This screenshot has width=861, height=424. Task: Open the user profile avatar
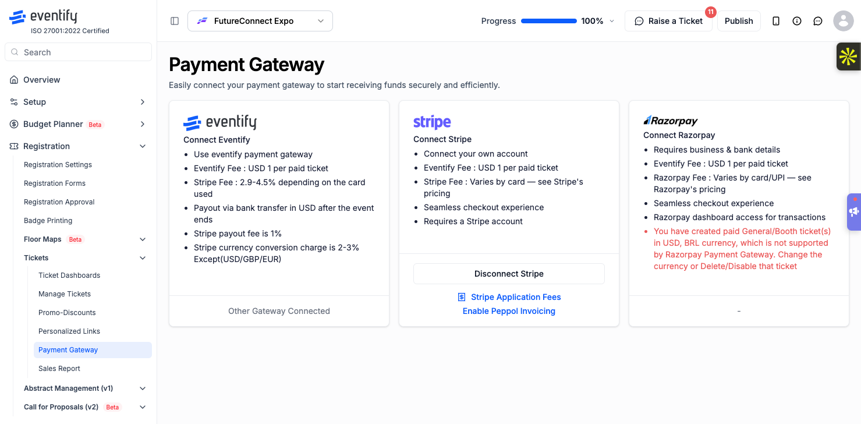click(x=844, y=21)
